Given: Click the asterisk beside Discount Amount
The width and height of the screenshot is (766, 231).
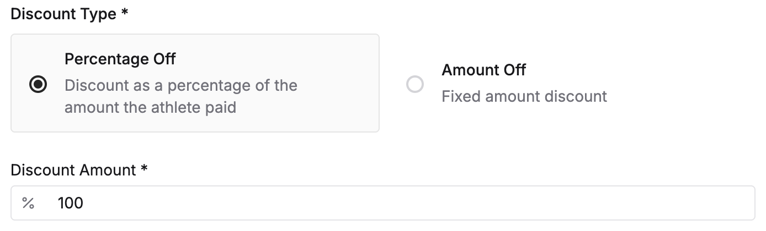Looking at the screenshot, I should point(144,169).
